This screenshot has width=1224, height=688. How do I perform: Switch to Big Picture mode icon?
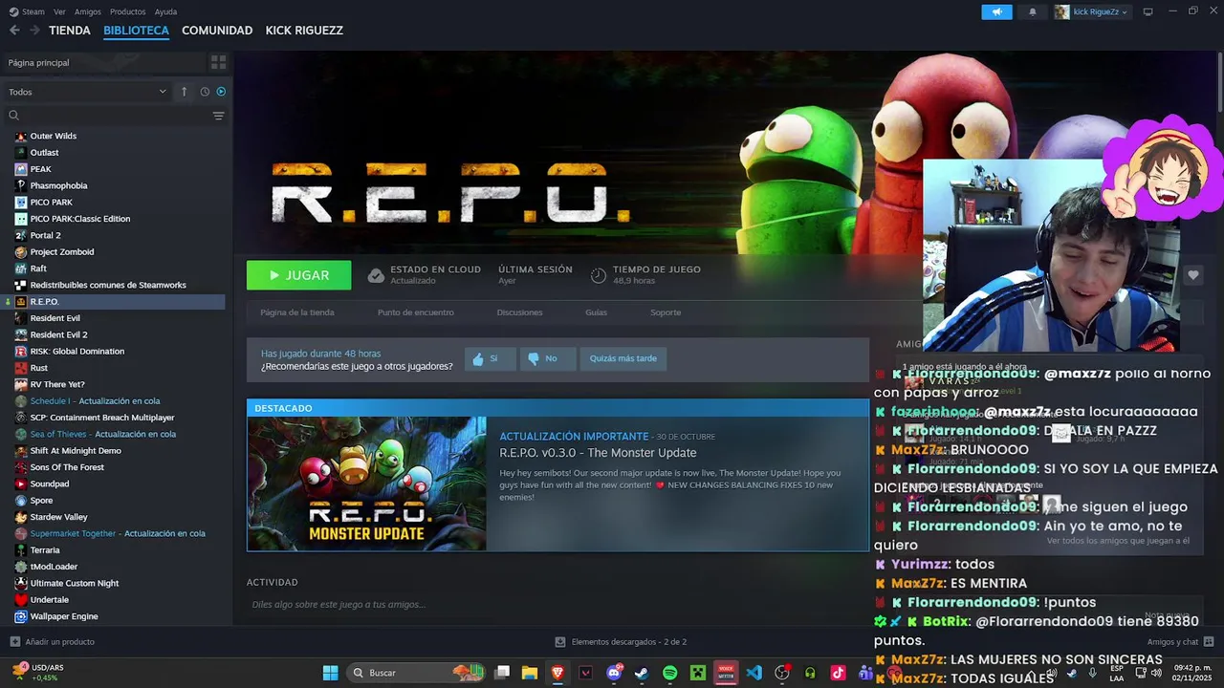[1147, 11]
